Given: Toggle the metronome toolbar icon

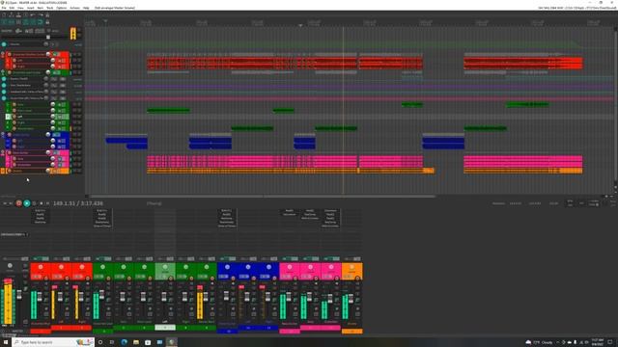Looking at the screenshot, I should point(47,15).
